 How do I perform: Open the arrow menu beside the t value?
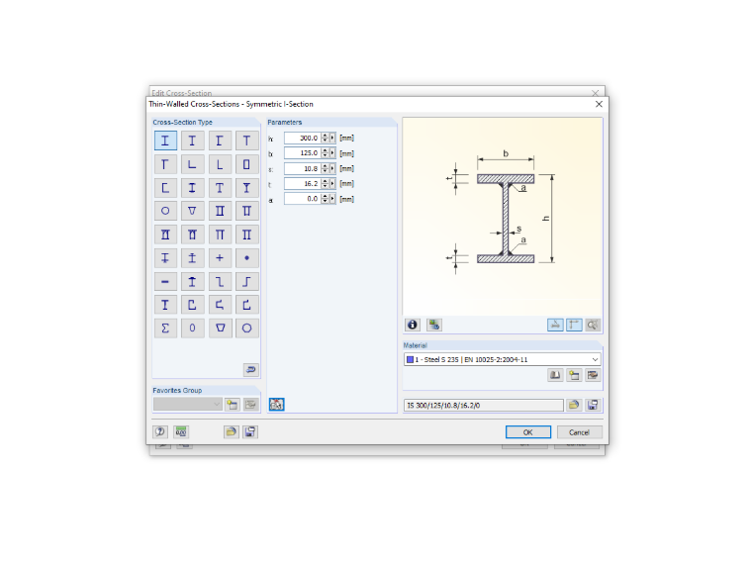point(332,184)
